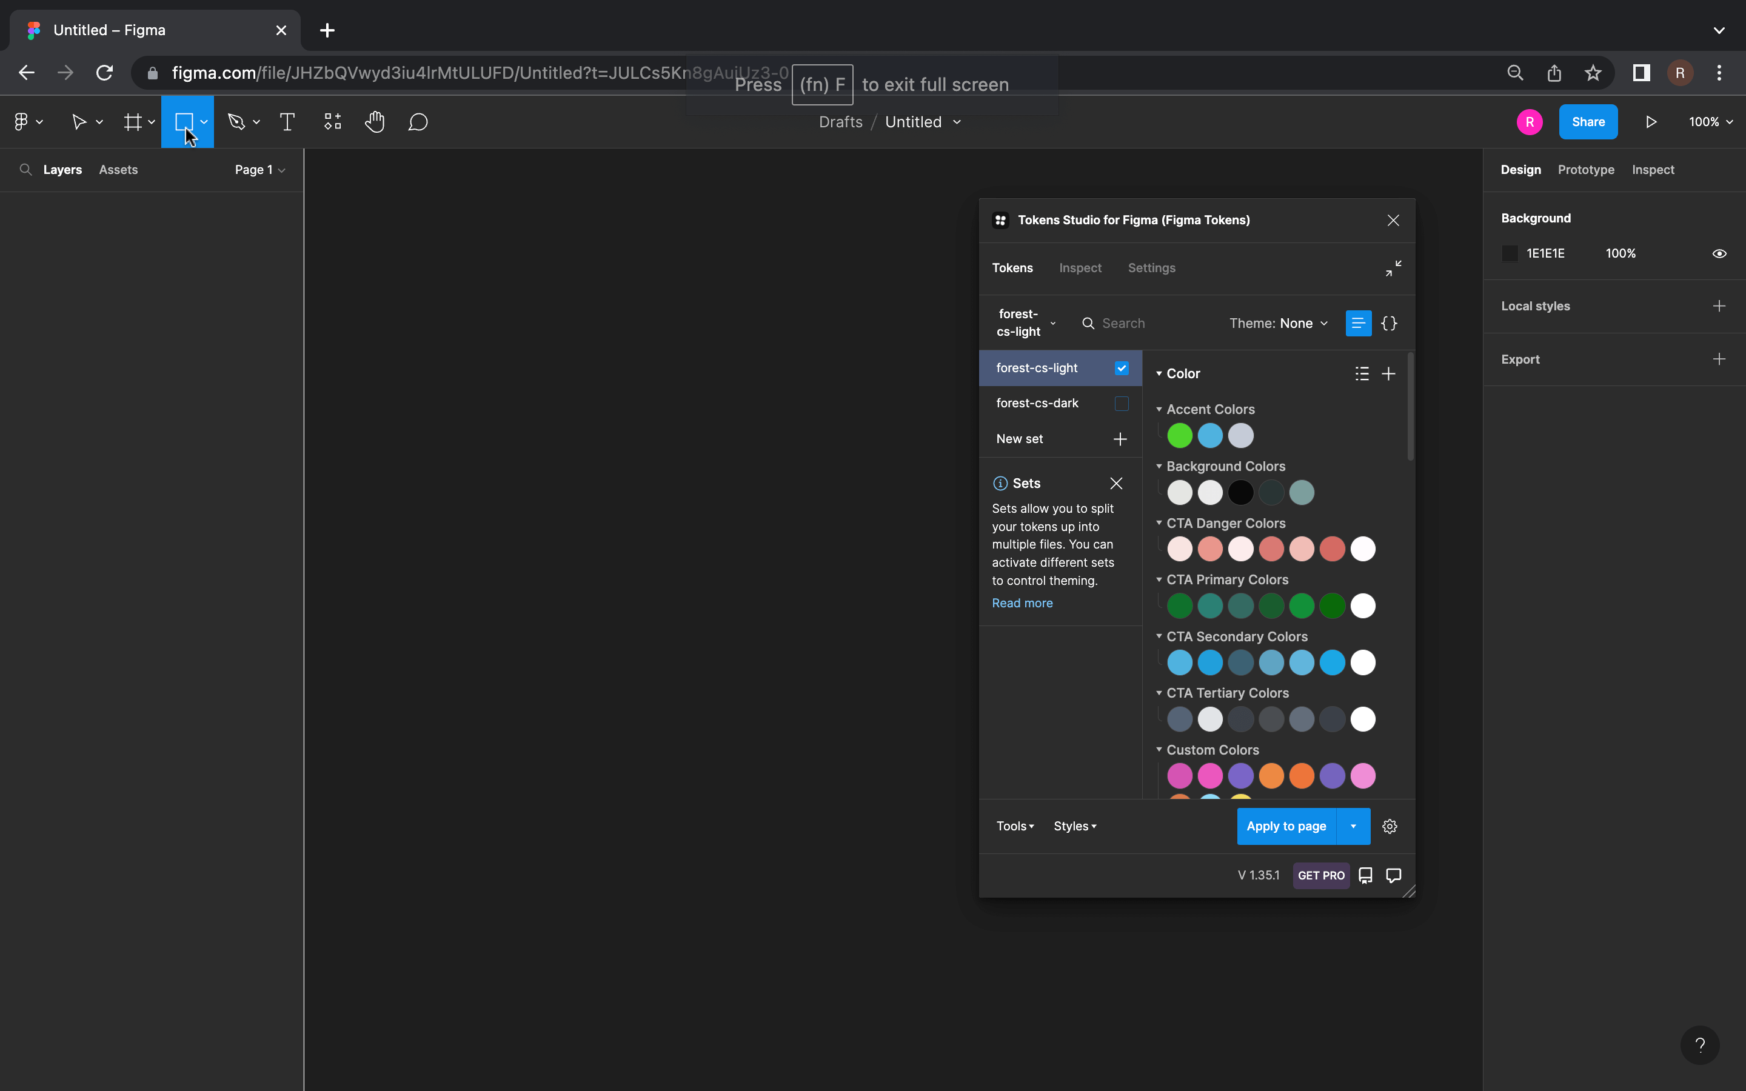
Task: Click the green Accent Colors swatch
Action: click(x=1180, y=436)
